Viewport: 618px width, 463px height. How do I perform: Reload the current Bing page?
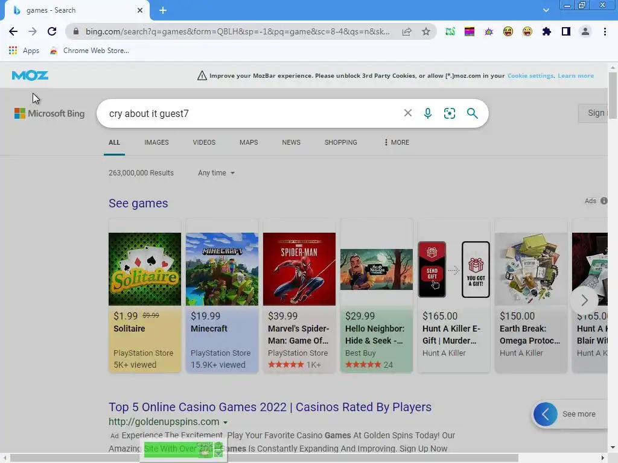(52, 31)
